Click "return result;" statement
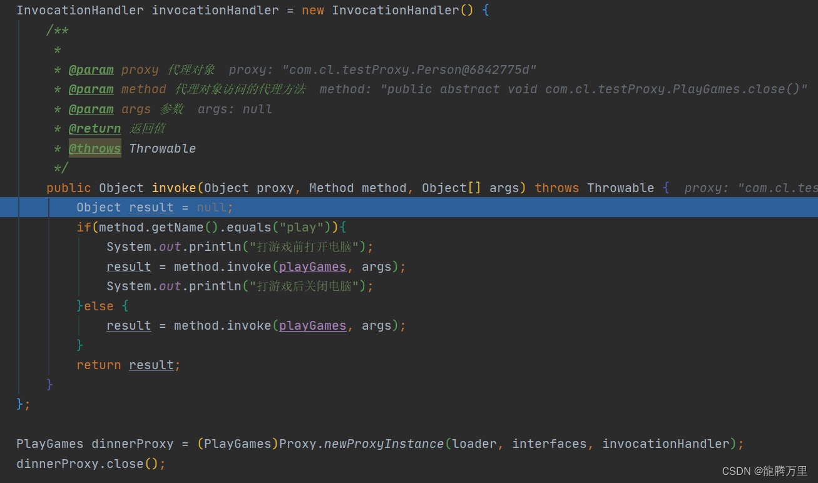Screen dimensions: 818x483 (x=129, y=365)
